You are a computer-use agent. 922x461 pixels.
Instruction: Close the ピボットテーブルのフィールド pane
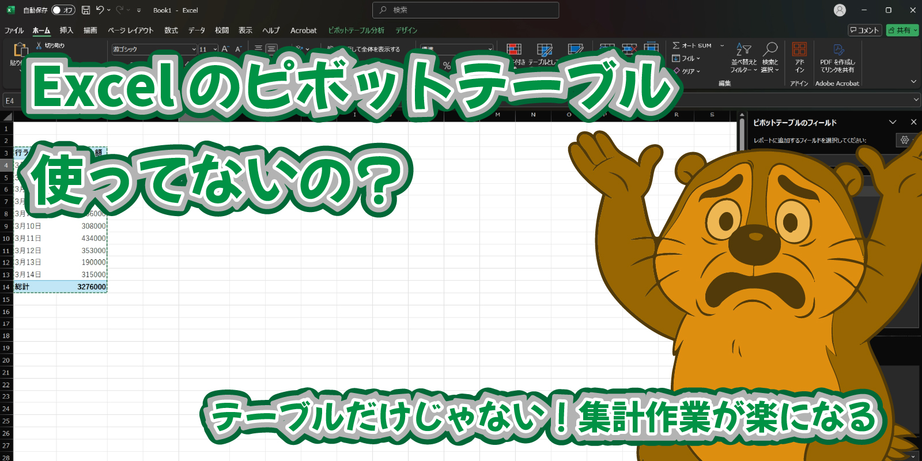[913, 122]
